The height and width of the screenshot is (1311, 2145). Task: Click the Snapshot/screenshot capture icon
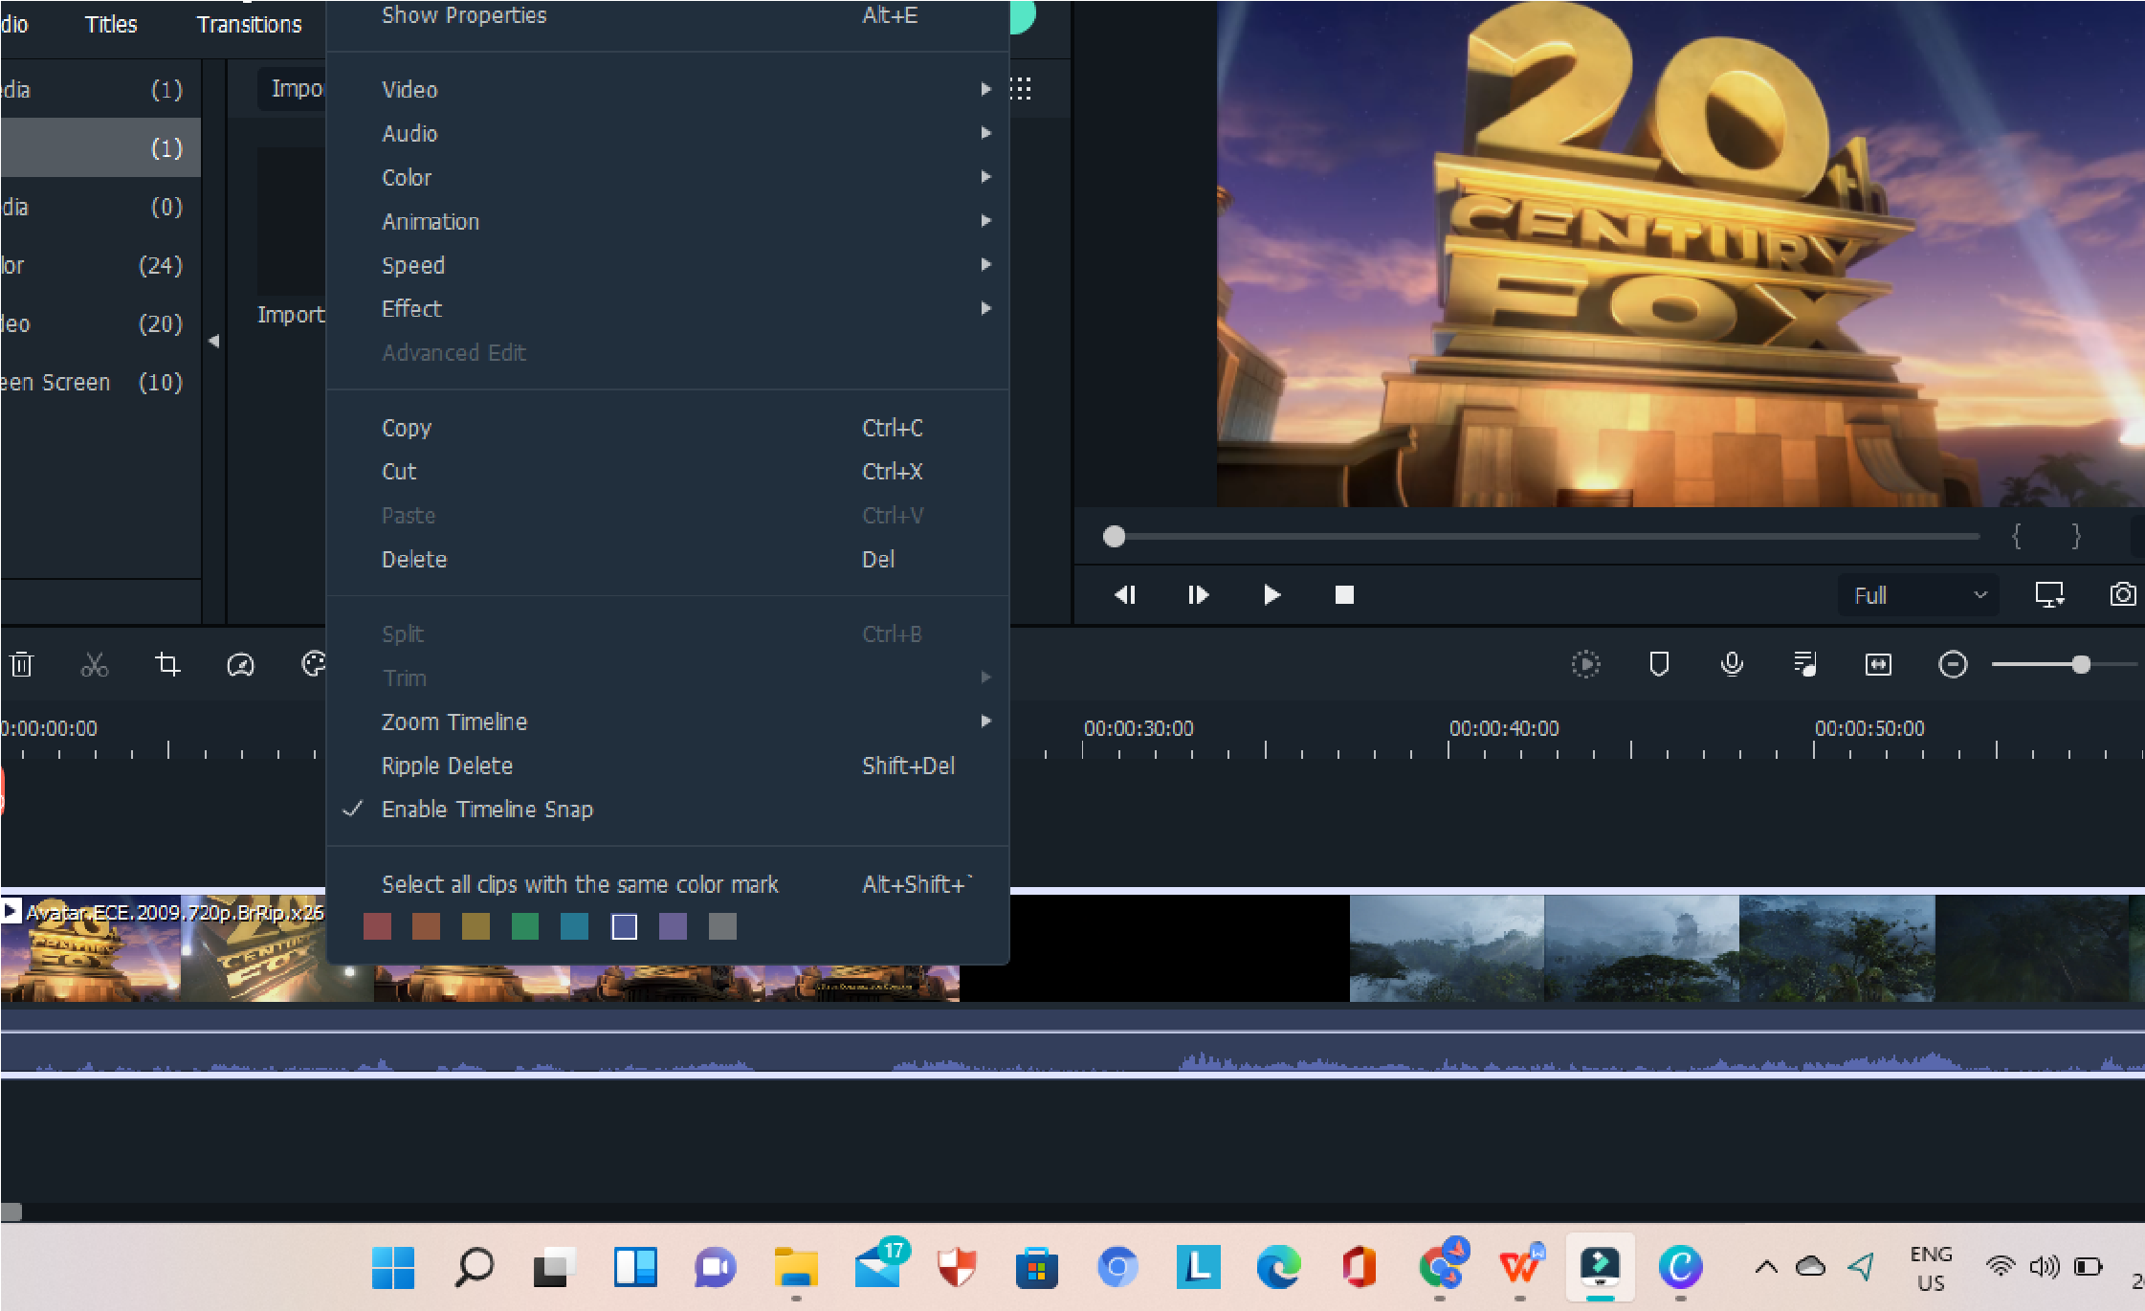tap(2124, 595)
